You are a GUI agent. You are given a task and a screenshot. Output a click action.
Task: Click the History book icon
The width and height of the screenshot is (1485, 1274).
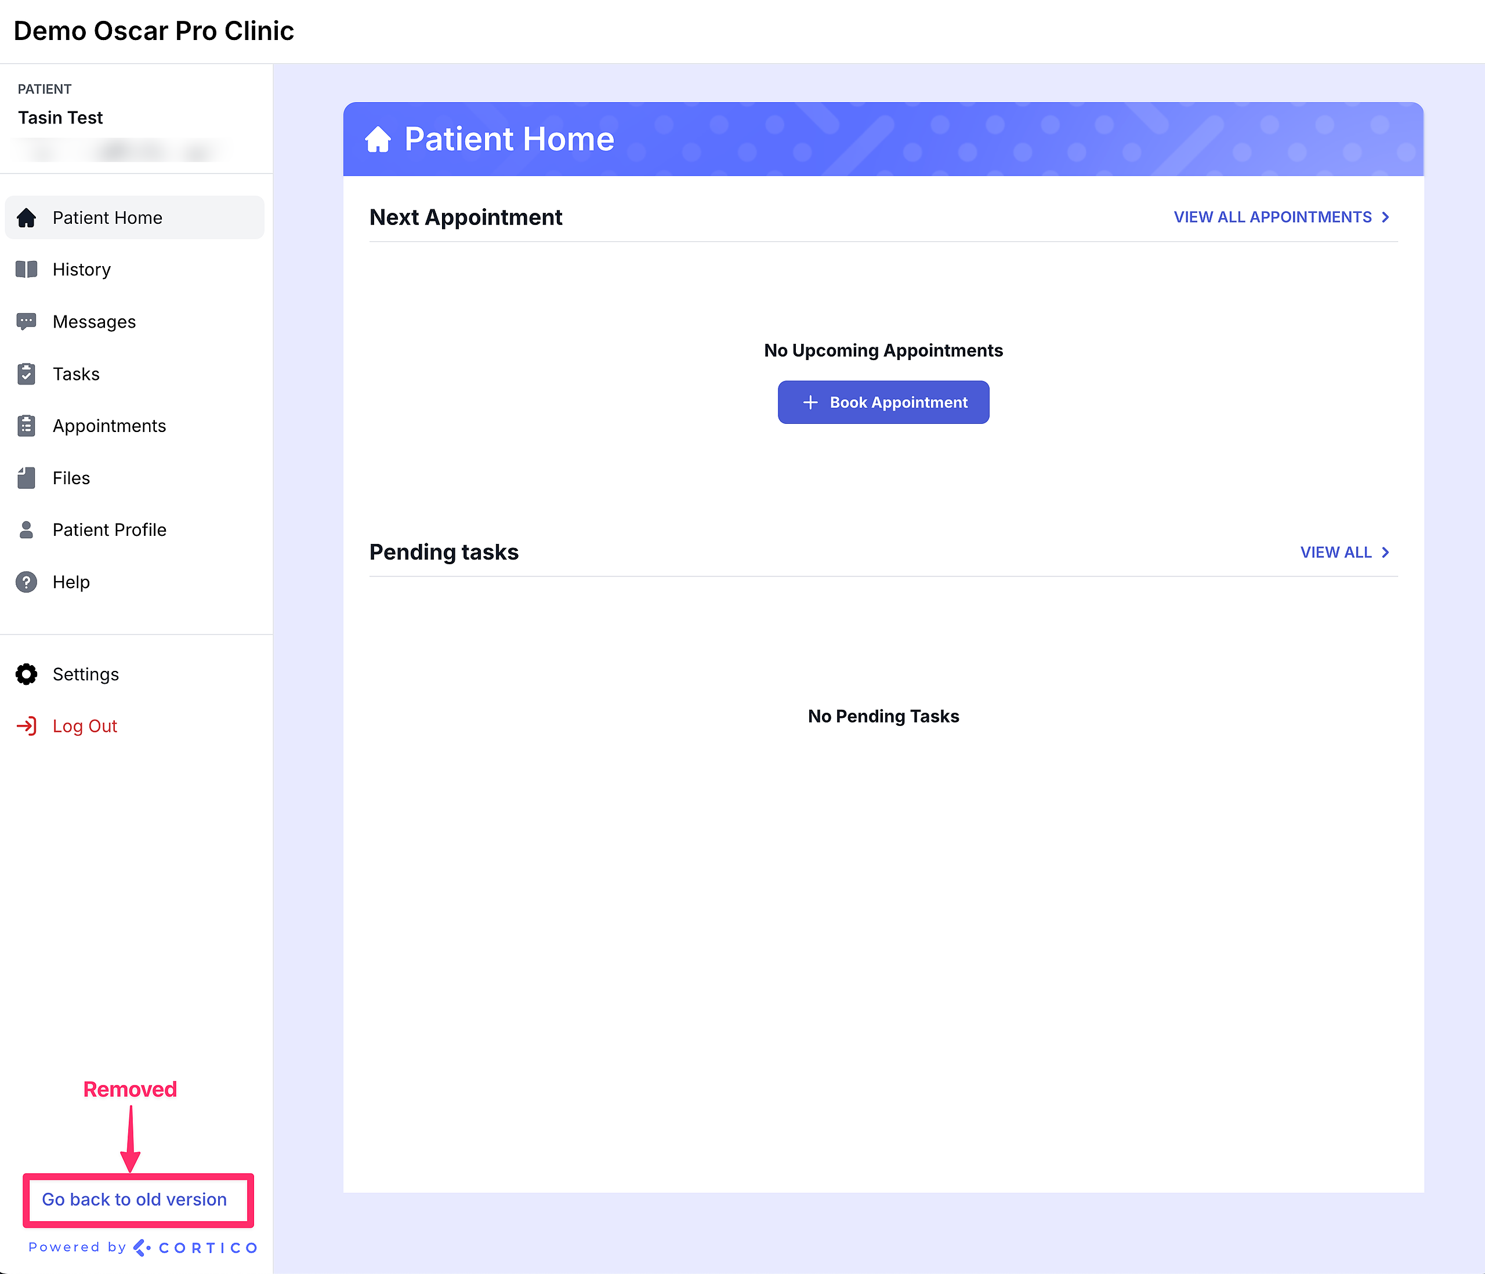(27, 270)
